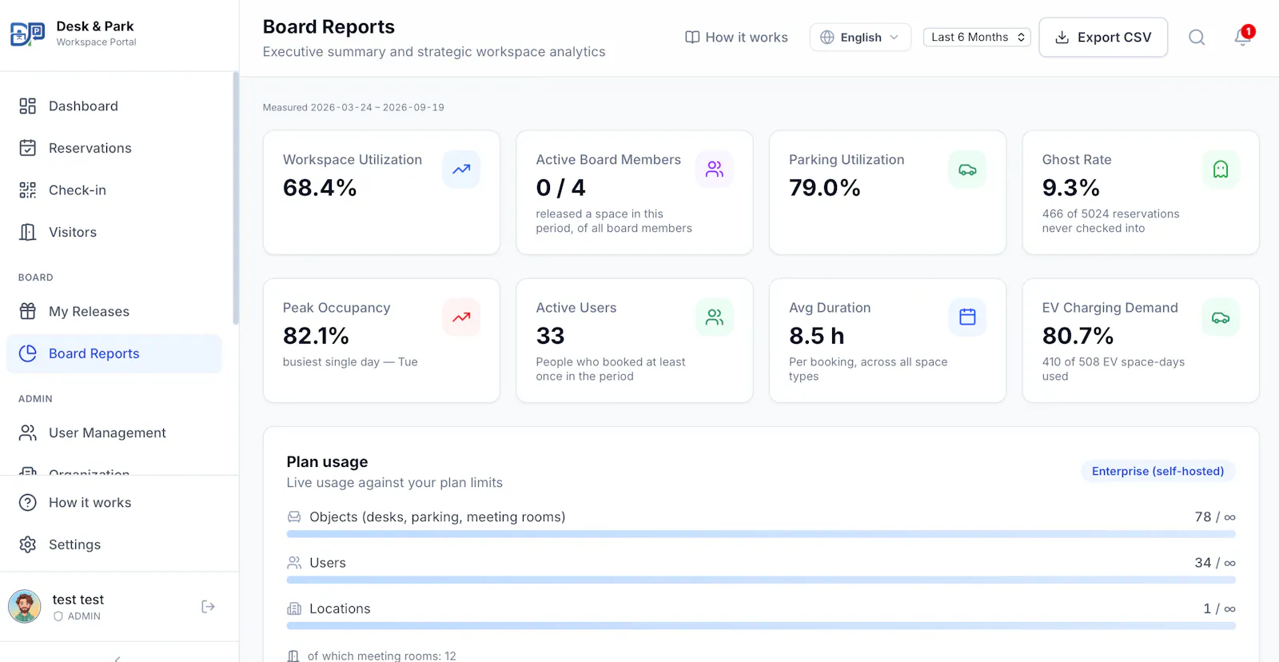Click the search magnifier icon
Image resolution: width=1279 pixels, height=662 pixels.
tap(1197, 38)
